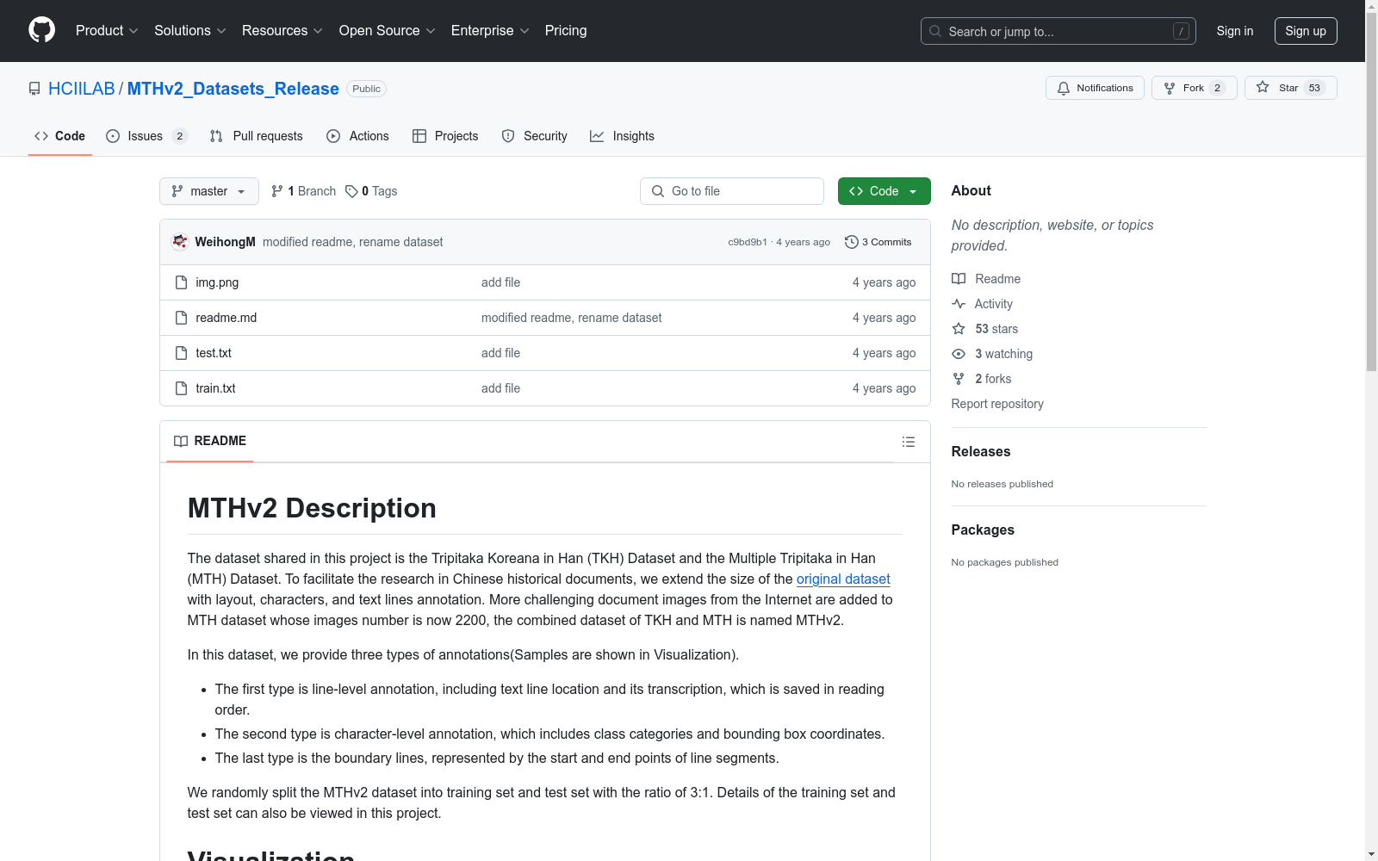Click the file icon beside test.txt
This screenshot has height=861, width=1378.
click(x=181, y=353)
